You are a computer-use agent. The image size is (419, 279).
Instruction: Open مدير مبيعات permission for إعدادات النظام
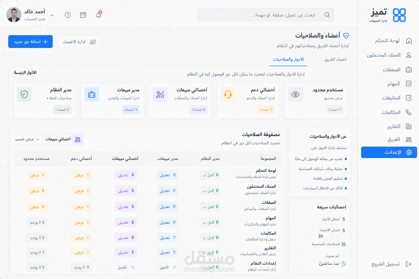point(167,267)
